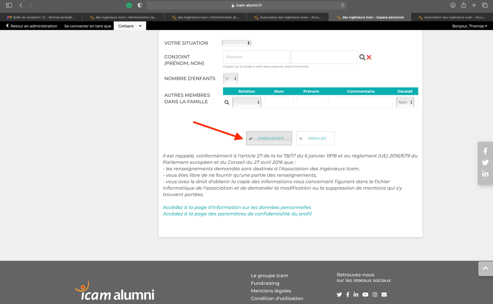Expand the Relation dropdown in family table
Image resolution: width=493 pixels, height=304 pixels.
point(246,103)
